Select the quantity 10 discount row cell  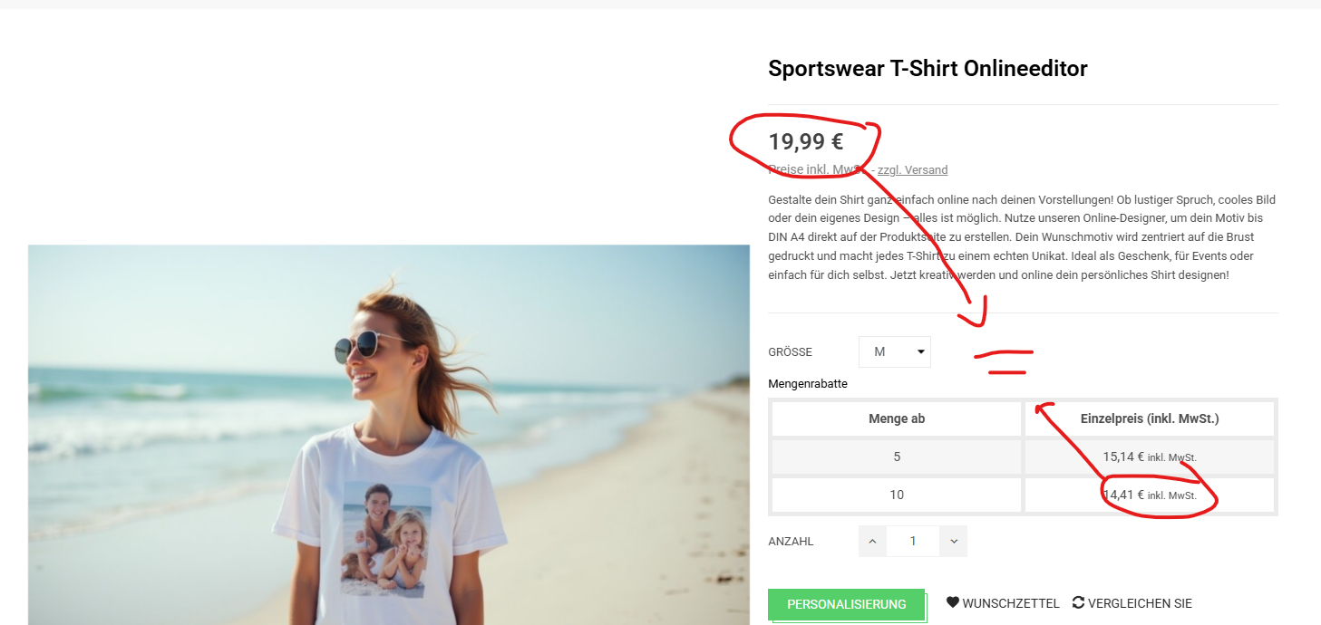click(x=897, y=495)
